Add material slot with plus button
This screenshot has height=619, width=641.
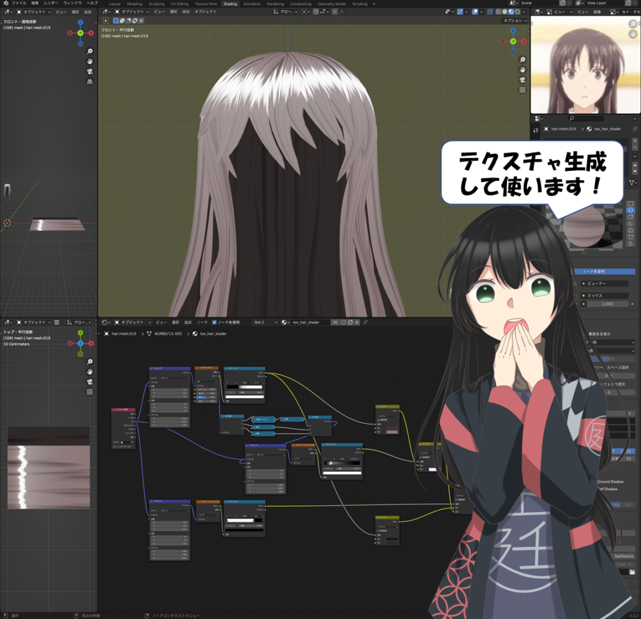click(635, 141)
